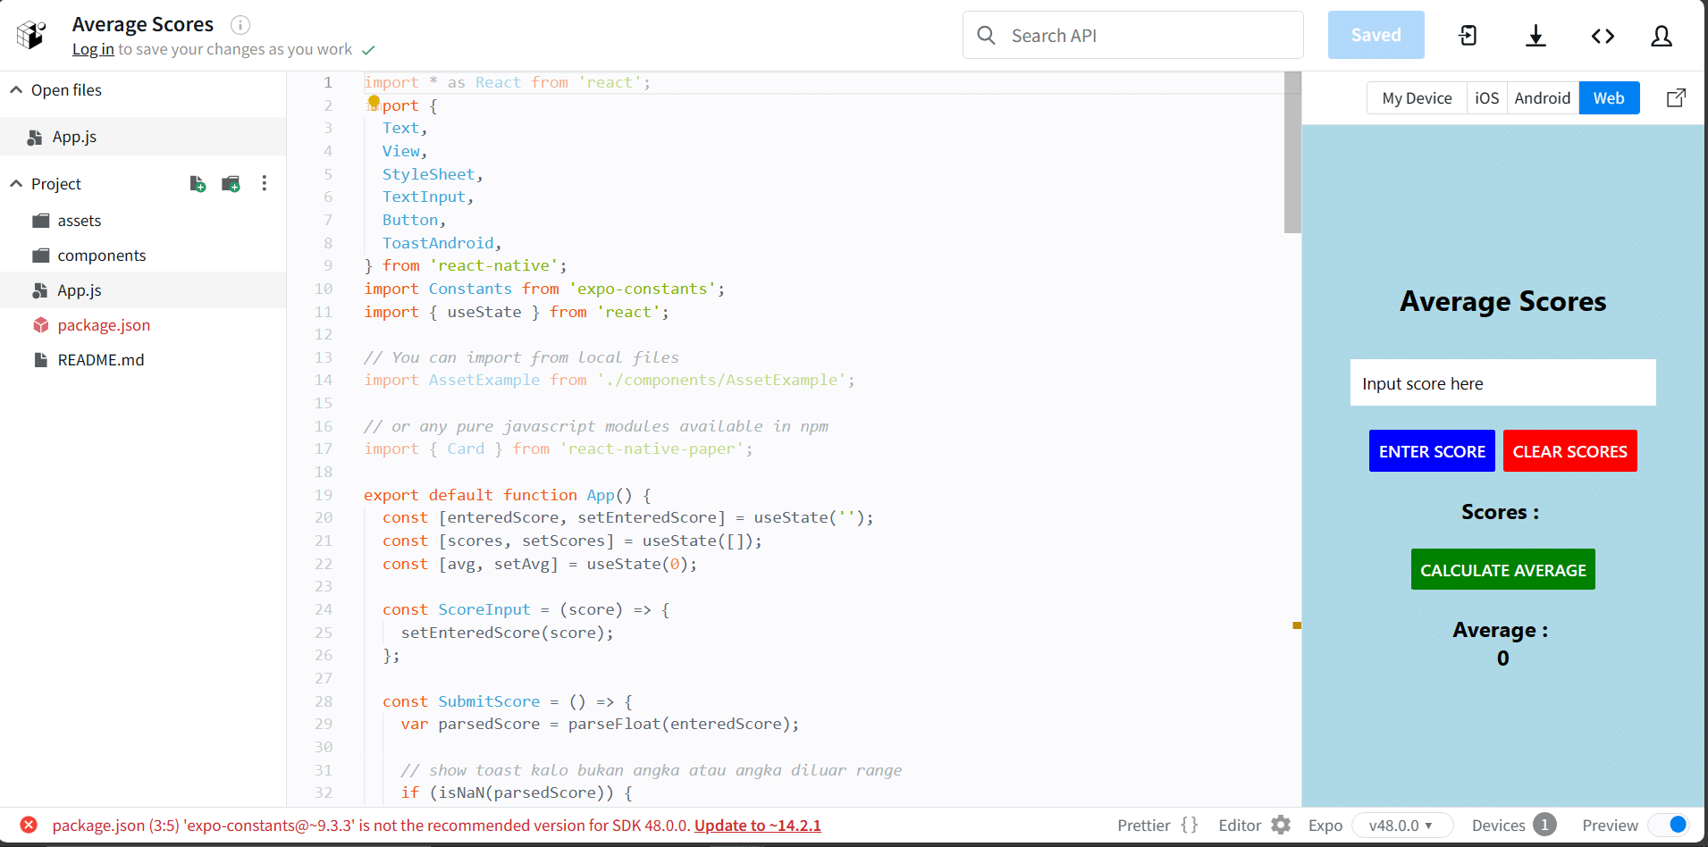Click the Snack logo
The width and height of the screenshot is (1708, 847).
point(29,34)
